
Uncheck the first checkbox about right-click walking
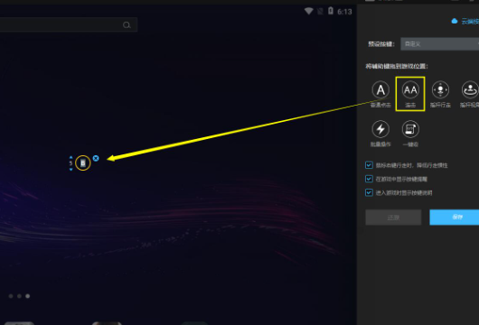pyautogui.click(x=369, y=165)
